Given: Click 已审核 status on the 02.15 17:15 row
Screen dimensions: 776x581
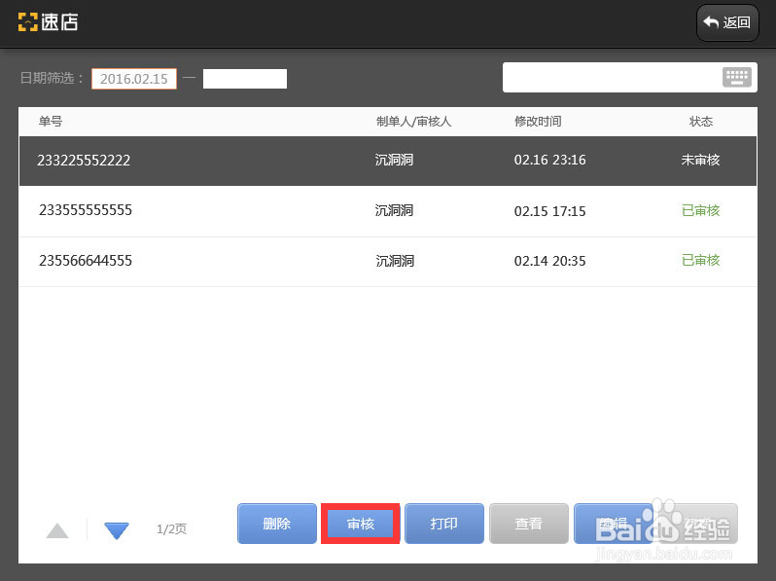Looking at the screenshot, I should [x=701, y=210].
